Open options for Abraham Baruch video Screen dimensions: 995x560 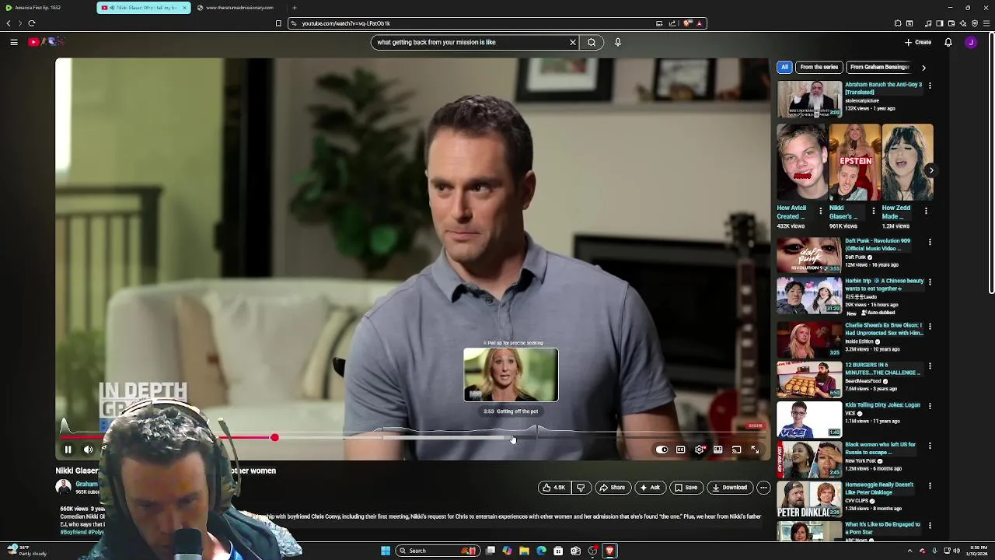[930, 86]
